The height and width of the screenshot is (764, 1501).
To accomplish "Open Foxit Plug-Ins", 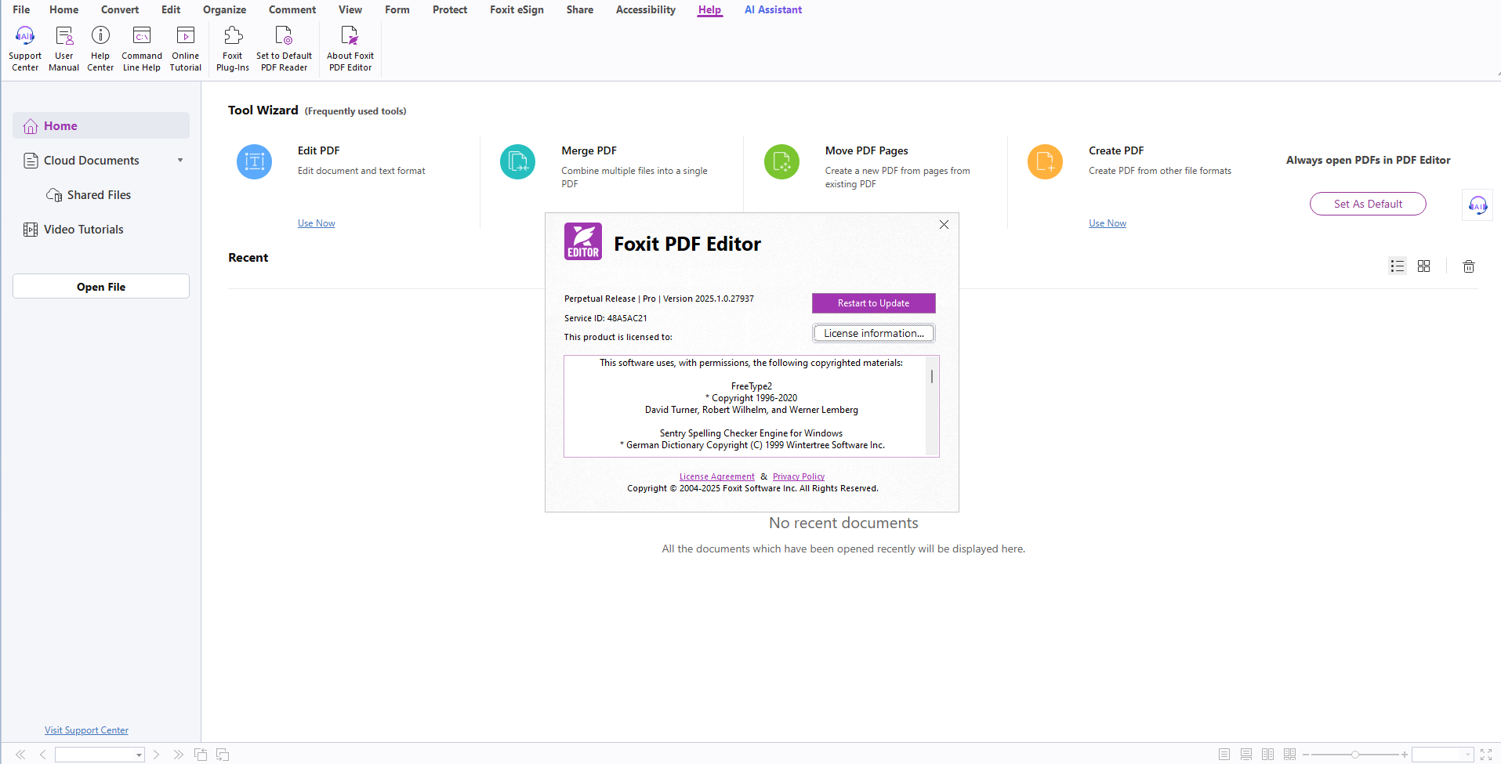I will click(233, 49).
